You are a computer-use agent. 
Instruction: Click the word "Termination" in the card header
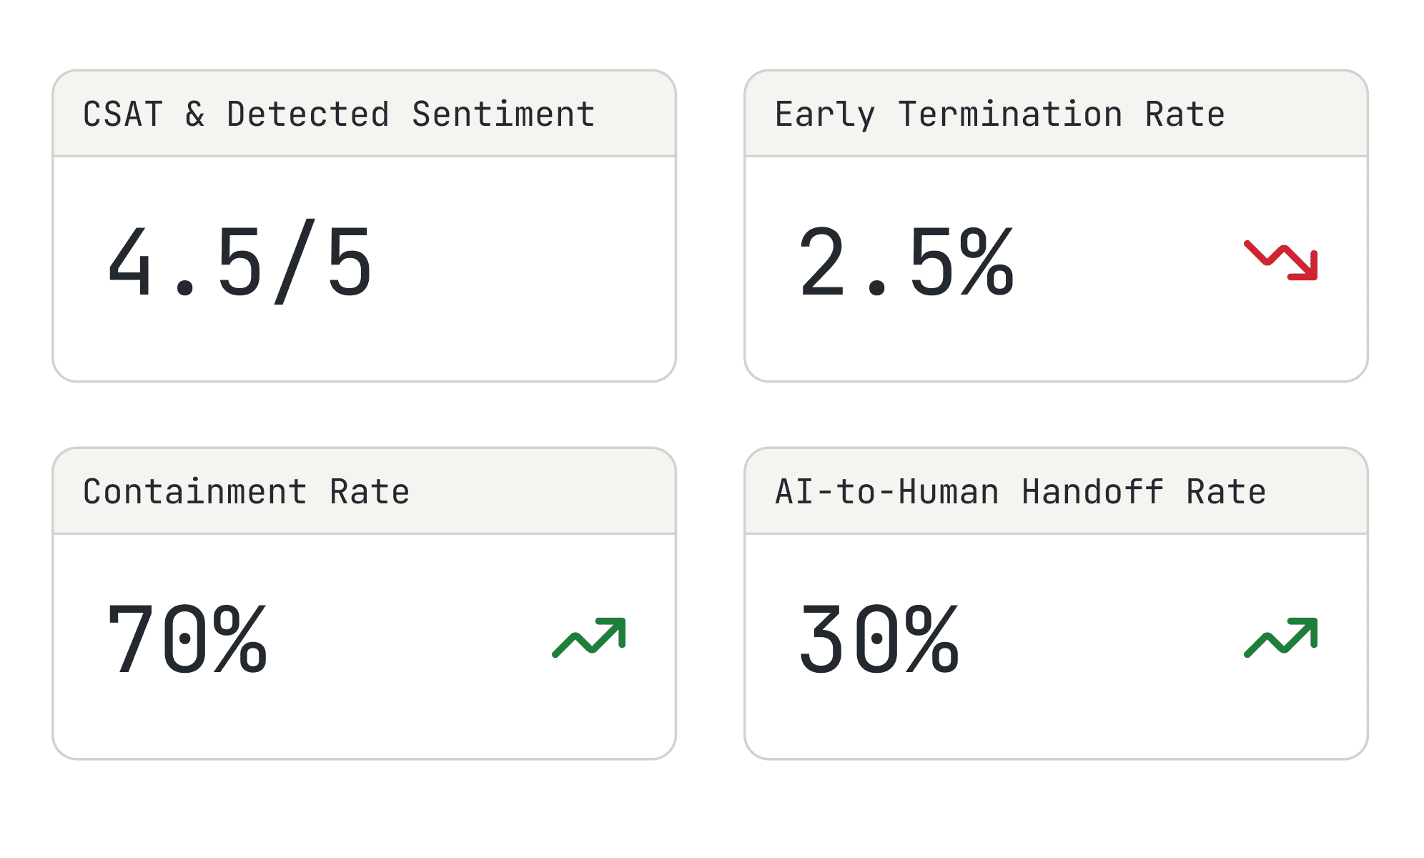pyautogui.click(x=1010, y=114)
